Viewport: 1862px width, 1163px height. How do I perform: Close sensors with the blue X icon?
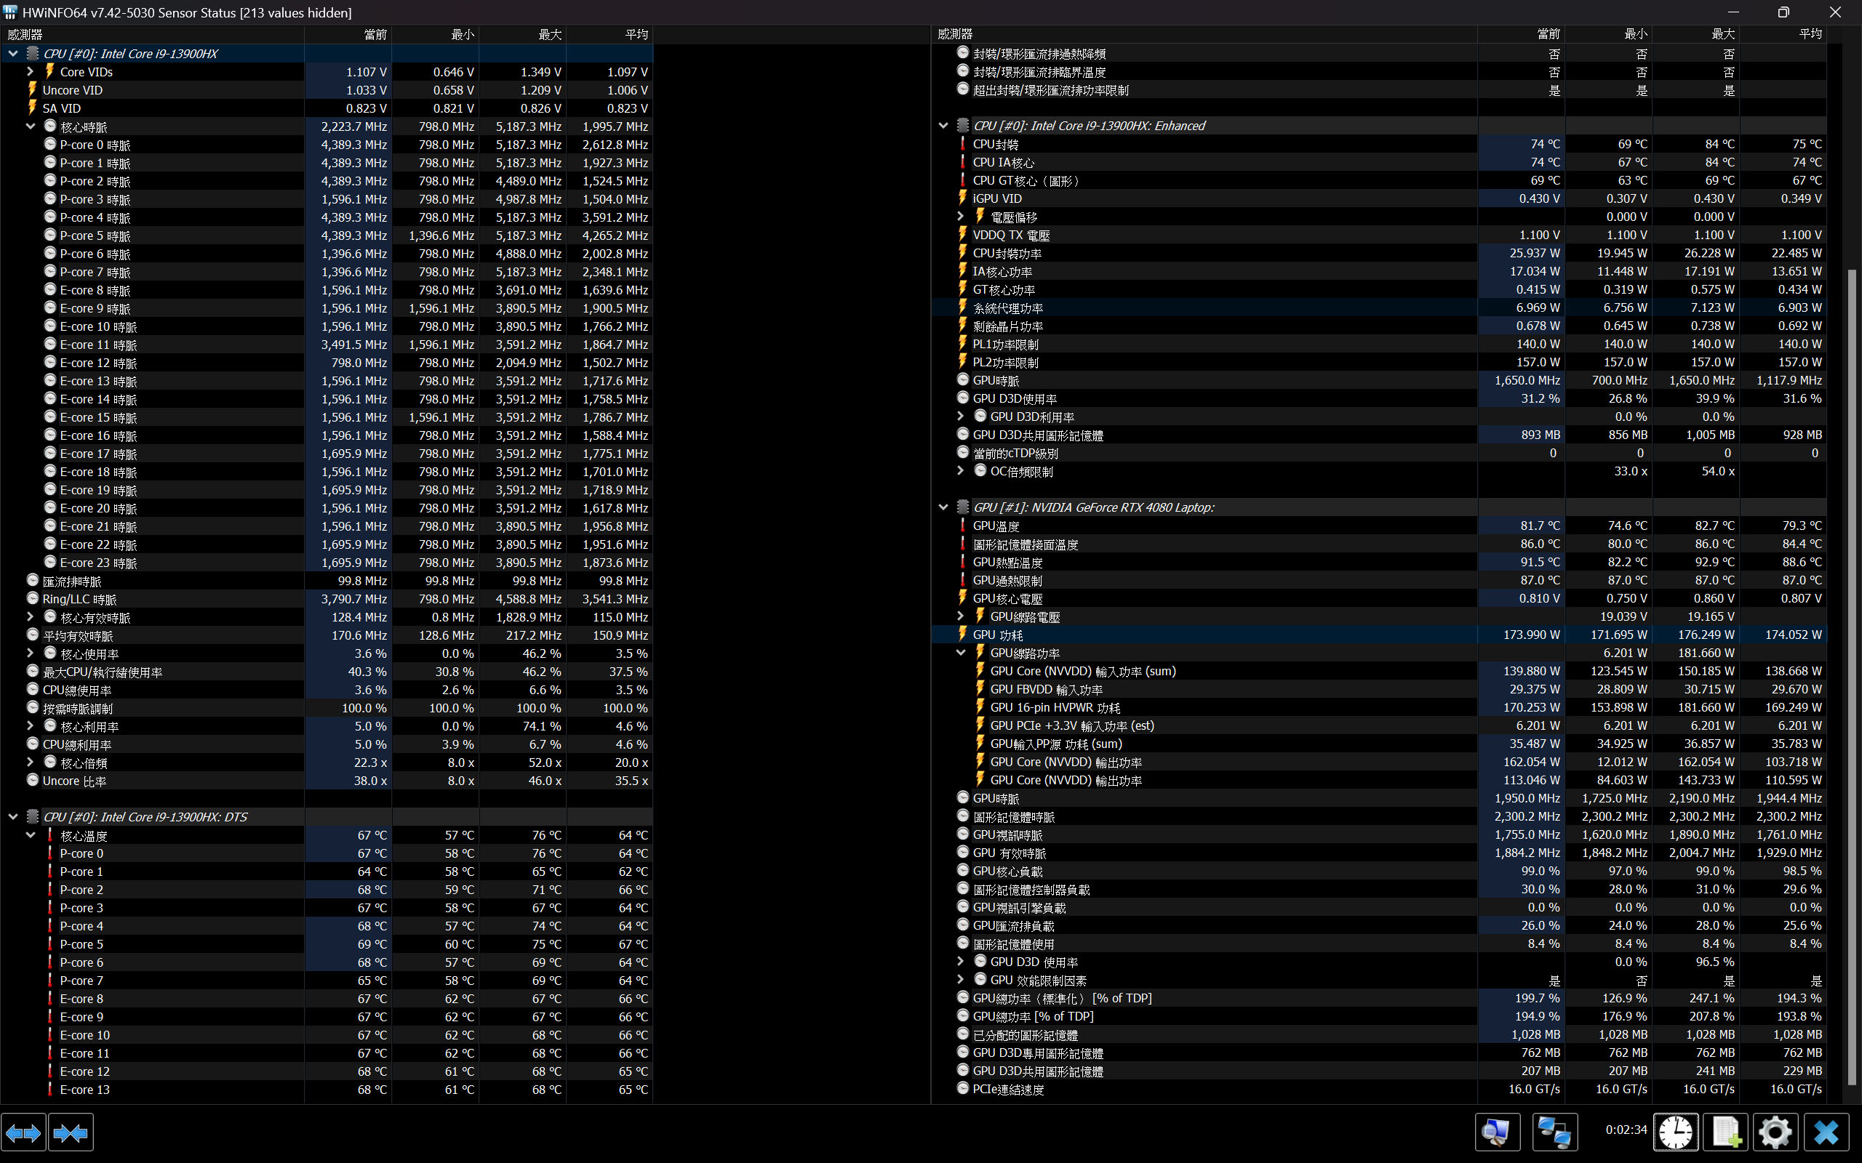pos(1826,1132)
